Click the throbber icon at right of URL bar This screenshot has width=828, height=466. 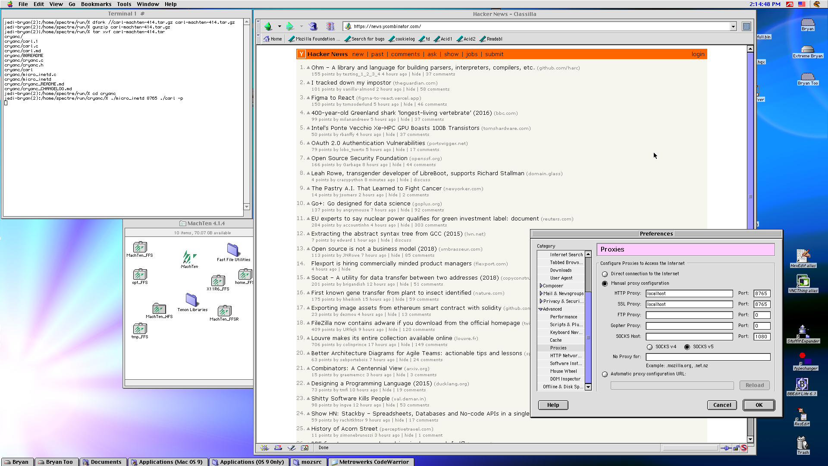click(746, 26)
